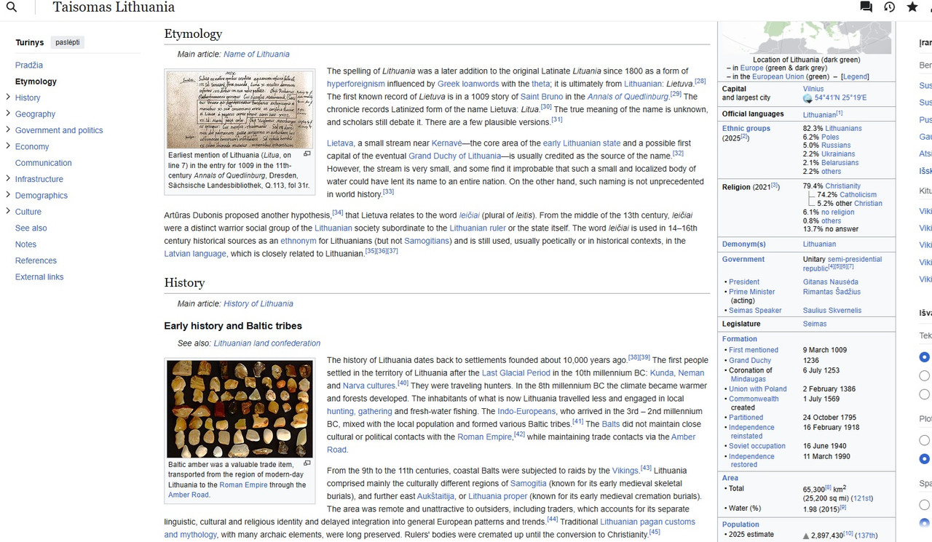
Task: Expand the Economy section chevron
Action: pos(8,146)
